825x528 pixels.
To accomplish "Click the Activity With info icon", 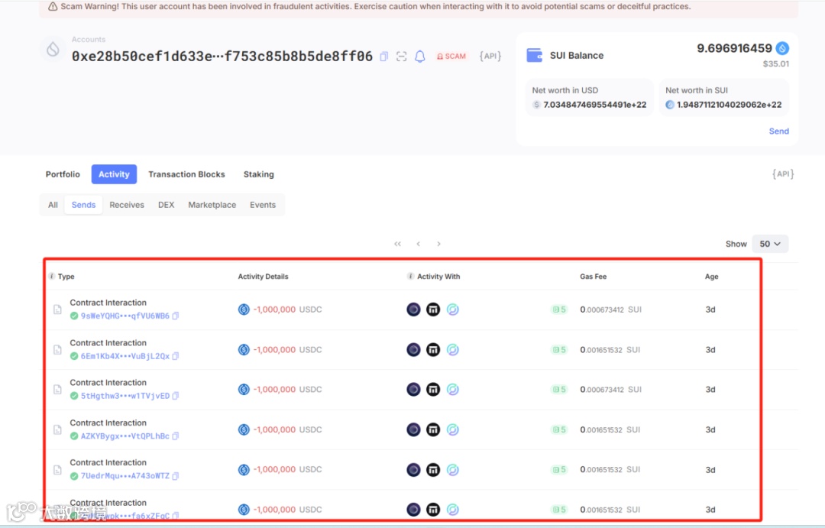I will coord(410,277).
